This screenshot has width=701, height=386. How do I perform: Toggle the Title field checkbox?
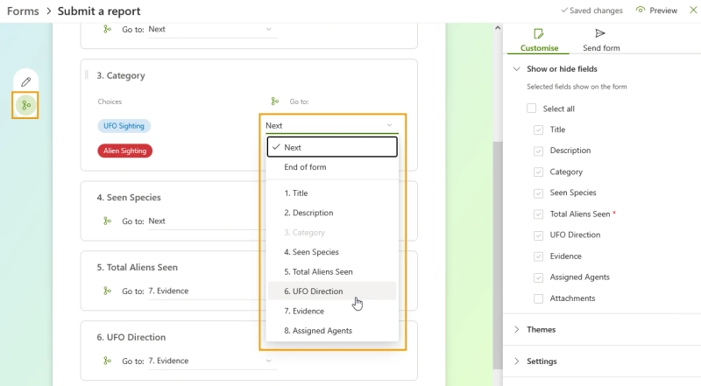pos(538,130)
